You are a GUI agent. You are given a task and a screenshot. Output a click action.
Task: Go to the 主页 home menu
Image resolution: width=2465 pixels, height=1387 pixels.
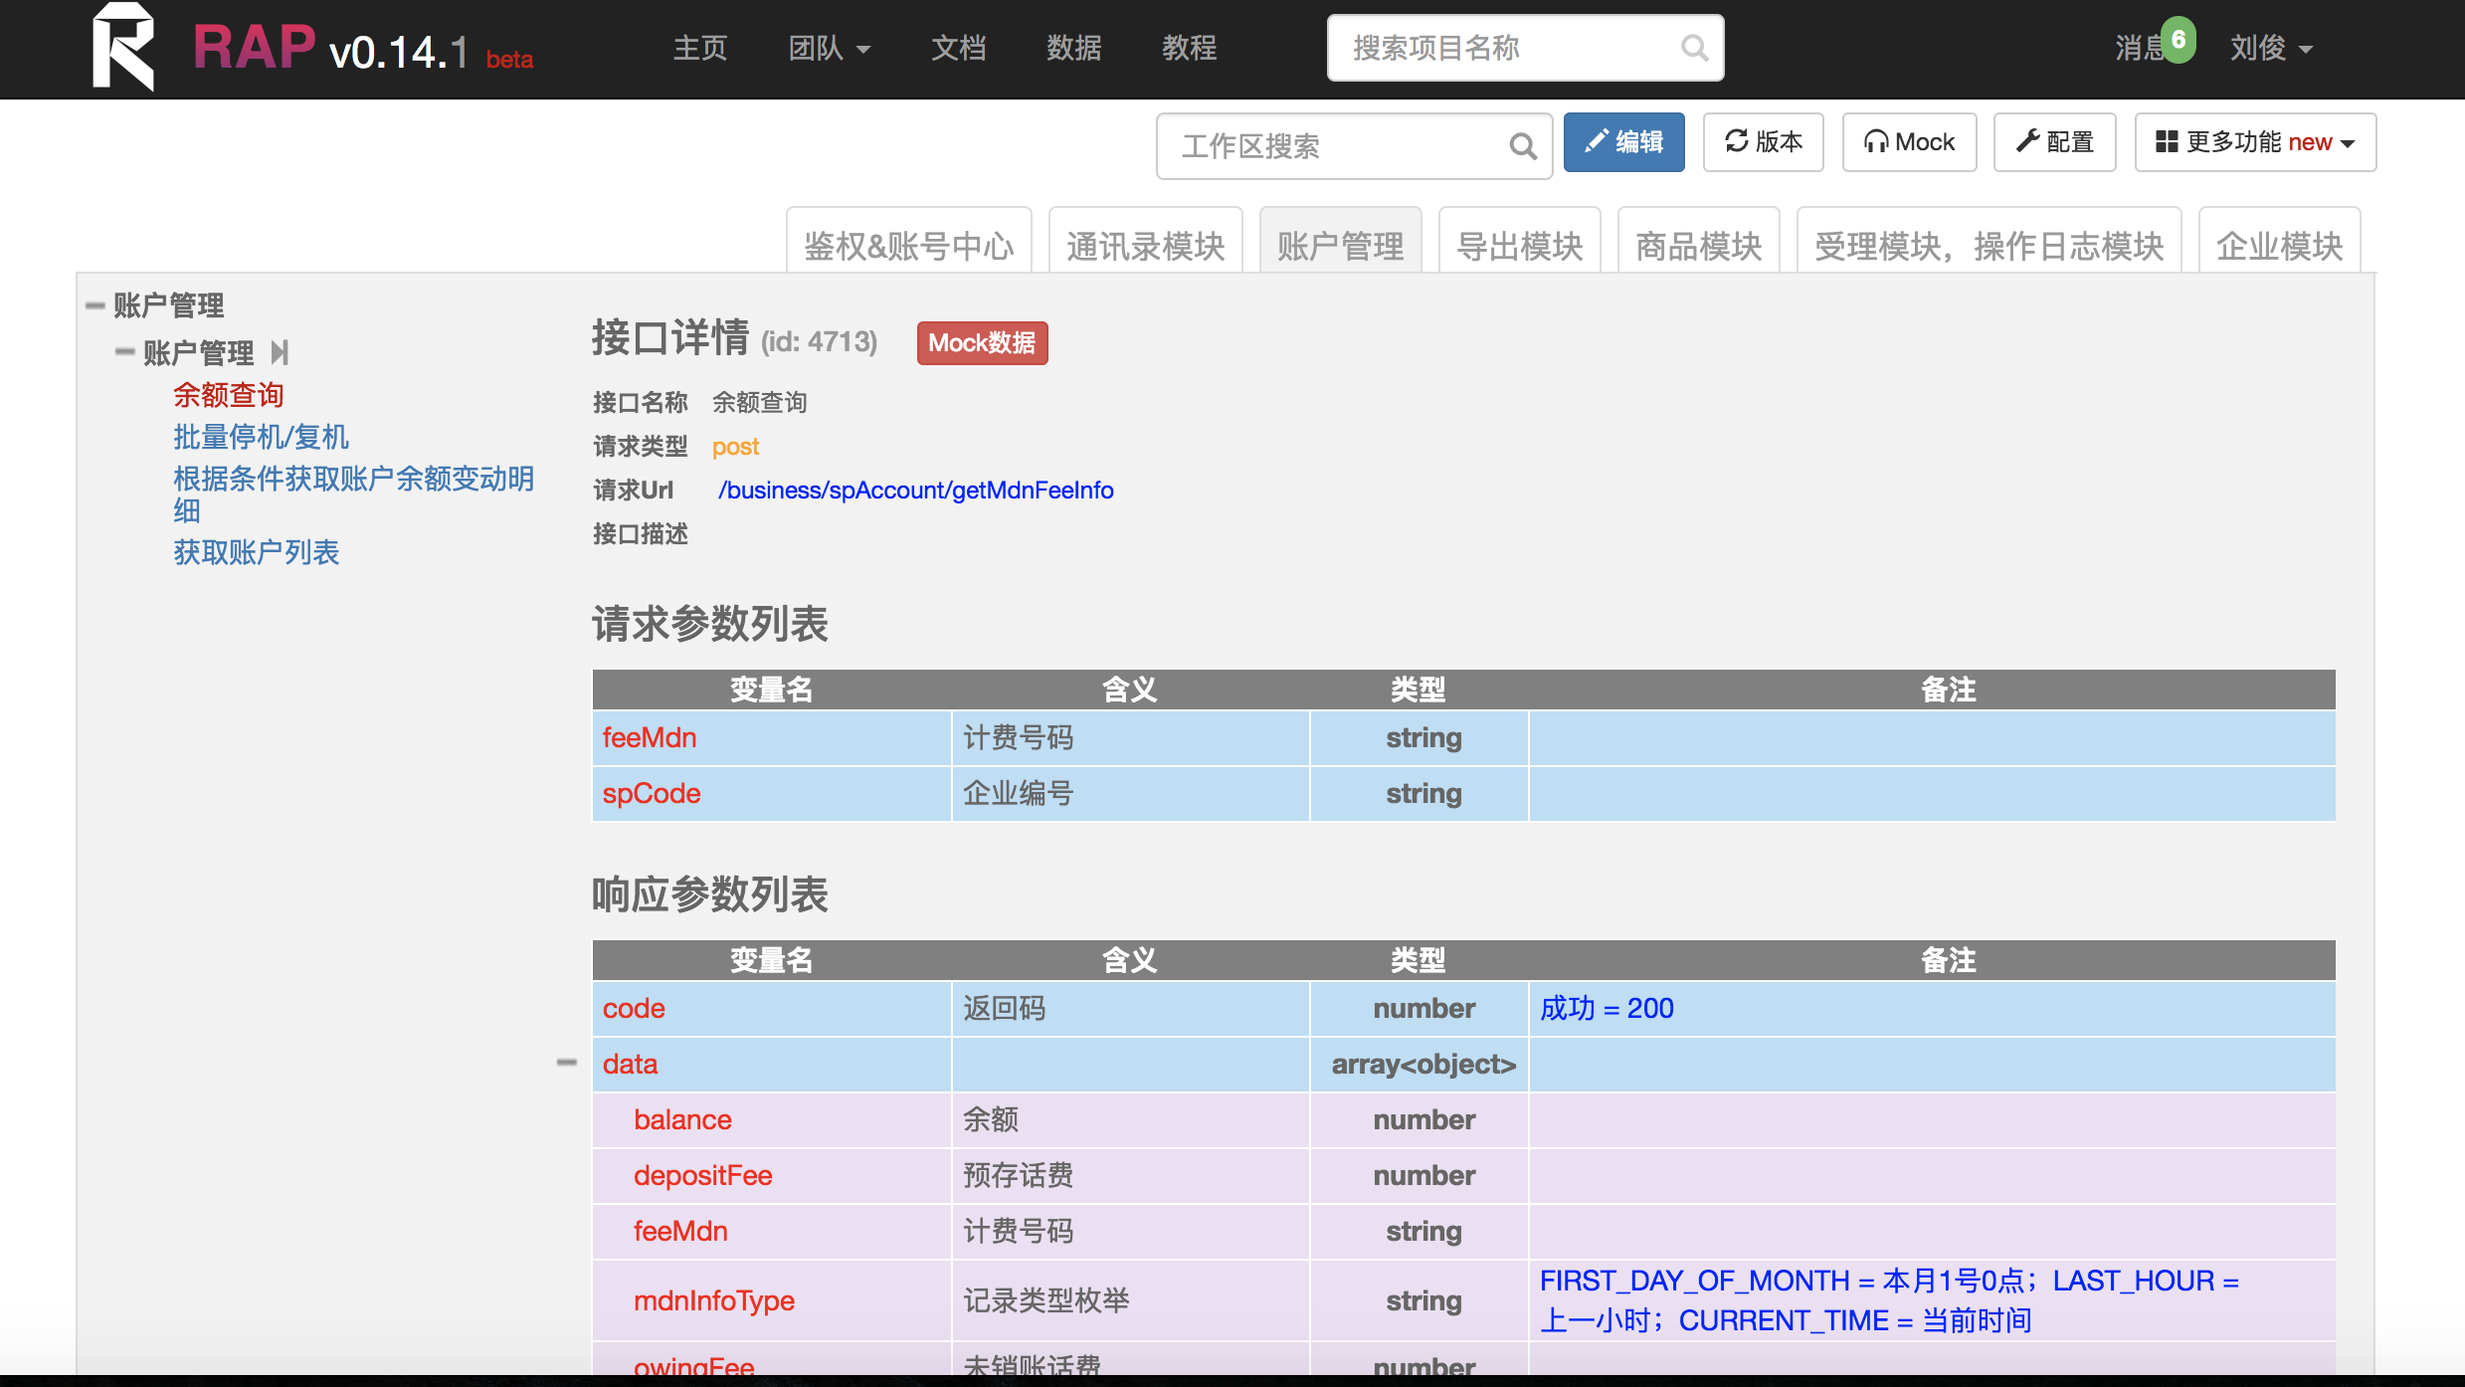700,48
